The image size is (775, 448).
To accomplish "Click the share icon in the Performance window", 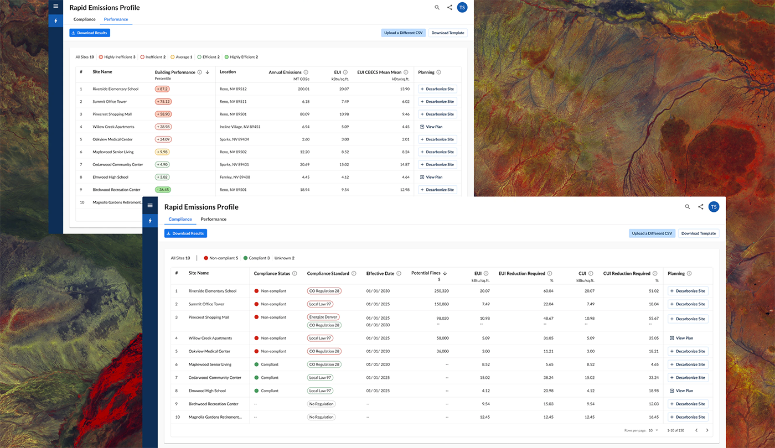I will pyautogui.click(x=449, y=8).
